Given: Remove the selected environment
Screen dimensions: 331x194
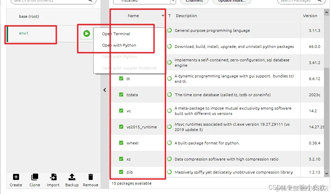Looking at the screenshot, I should pyautogui.click(x=91, y=180).
